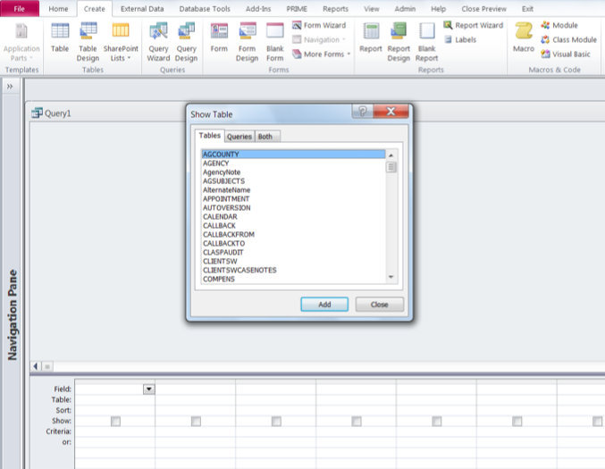Click the table list's scroll-down arrow
The height and width of the screenshot is (469, 605).
tap(391, 278)
